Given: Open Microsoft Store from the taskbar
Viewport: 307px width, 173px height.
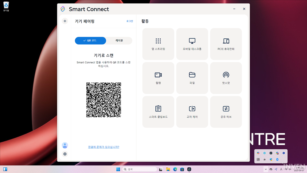Looking at the screenshot, I should (182, 169).
